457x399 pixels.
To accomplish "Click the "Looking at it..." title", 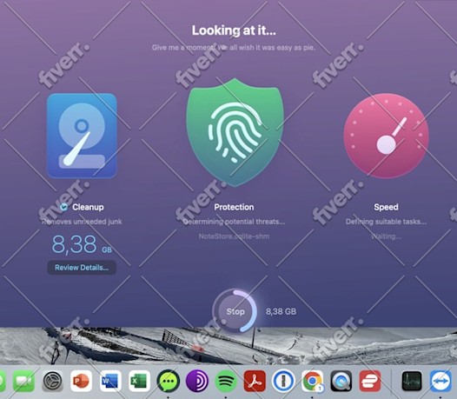I will click(x=234, y=30).
